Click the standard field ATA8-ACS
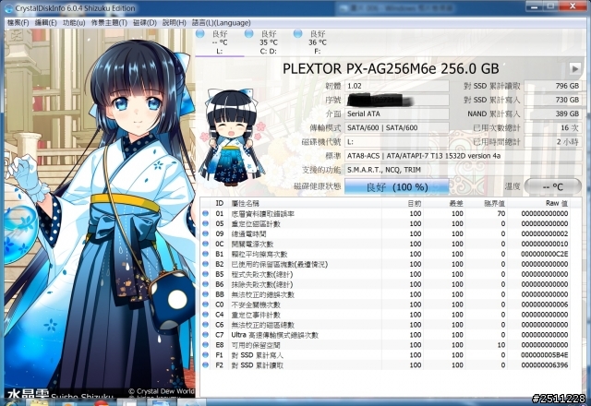 464,156
